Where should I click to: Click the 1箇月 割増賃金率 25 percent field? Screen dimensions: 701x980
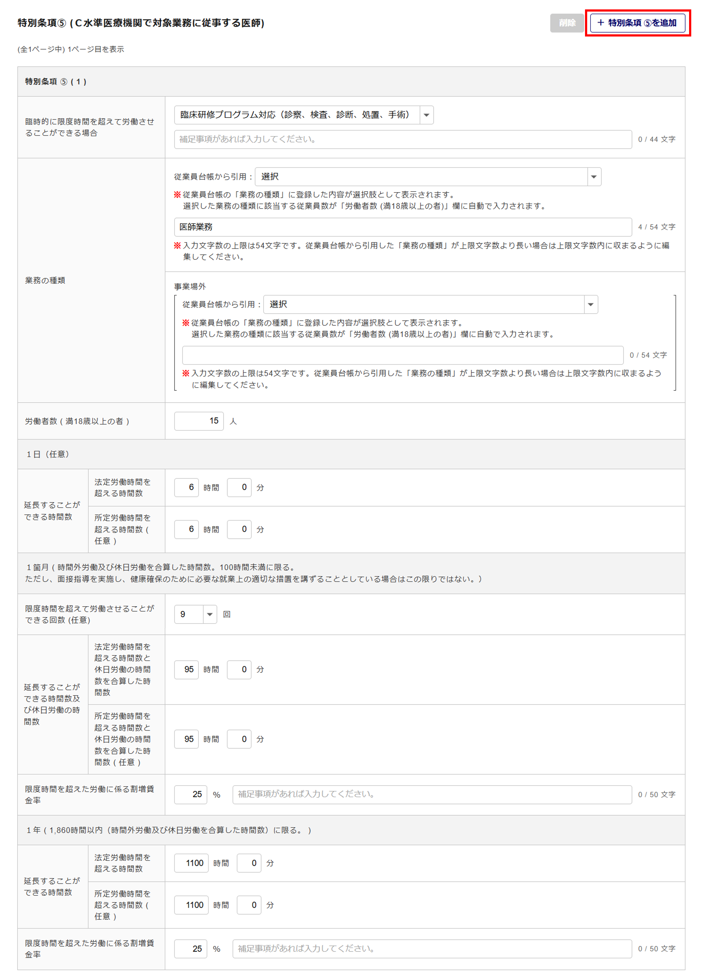[x=190, y=794]
